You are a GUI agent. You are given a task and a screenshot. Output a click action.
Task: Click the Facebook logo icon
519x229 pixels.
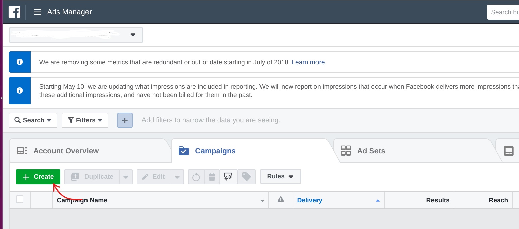14,12
